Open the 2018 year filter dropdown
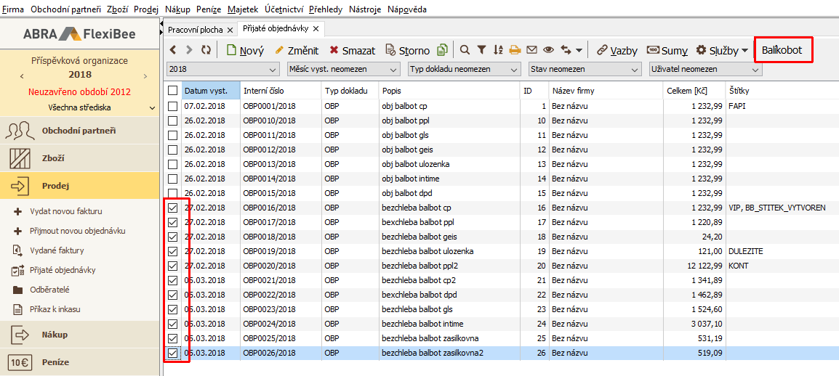 [x=223, y=70]
